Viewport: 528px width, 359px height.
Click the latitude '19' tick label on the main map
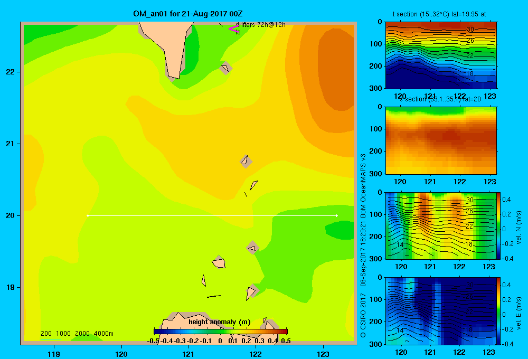11,287
